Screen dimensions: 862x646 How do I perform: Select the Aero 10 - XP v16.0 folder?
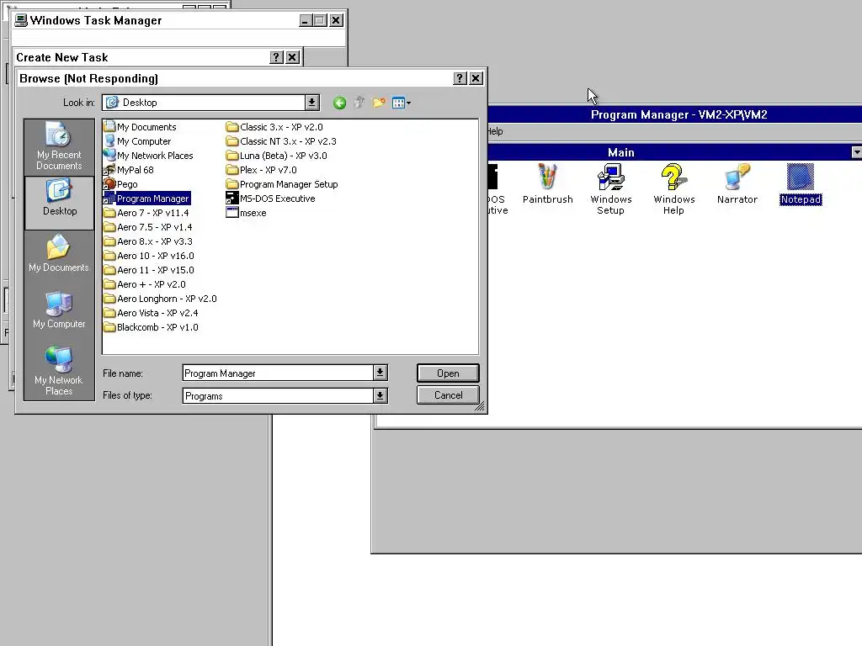tap(149, 256)
